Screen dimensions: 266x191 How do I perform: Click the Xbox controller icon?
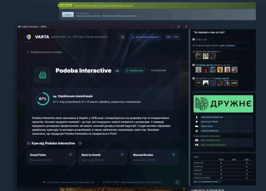click(x=196, y=140)
